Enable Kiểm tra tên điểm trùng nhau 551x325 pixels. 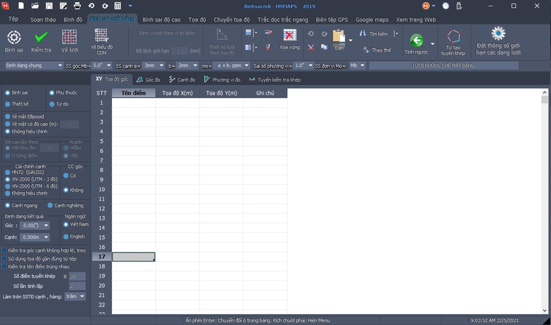click(5, 267)
